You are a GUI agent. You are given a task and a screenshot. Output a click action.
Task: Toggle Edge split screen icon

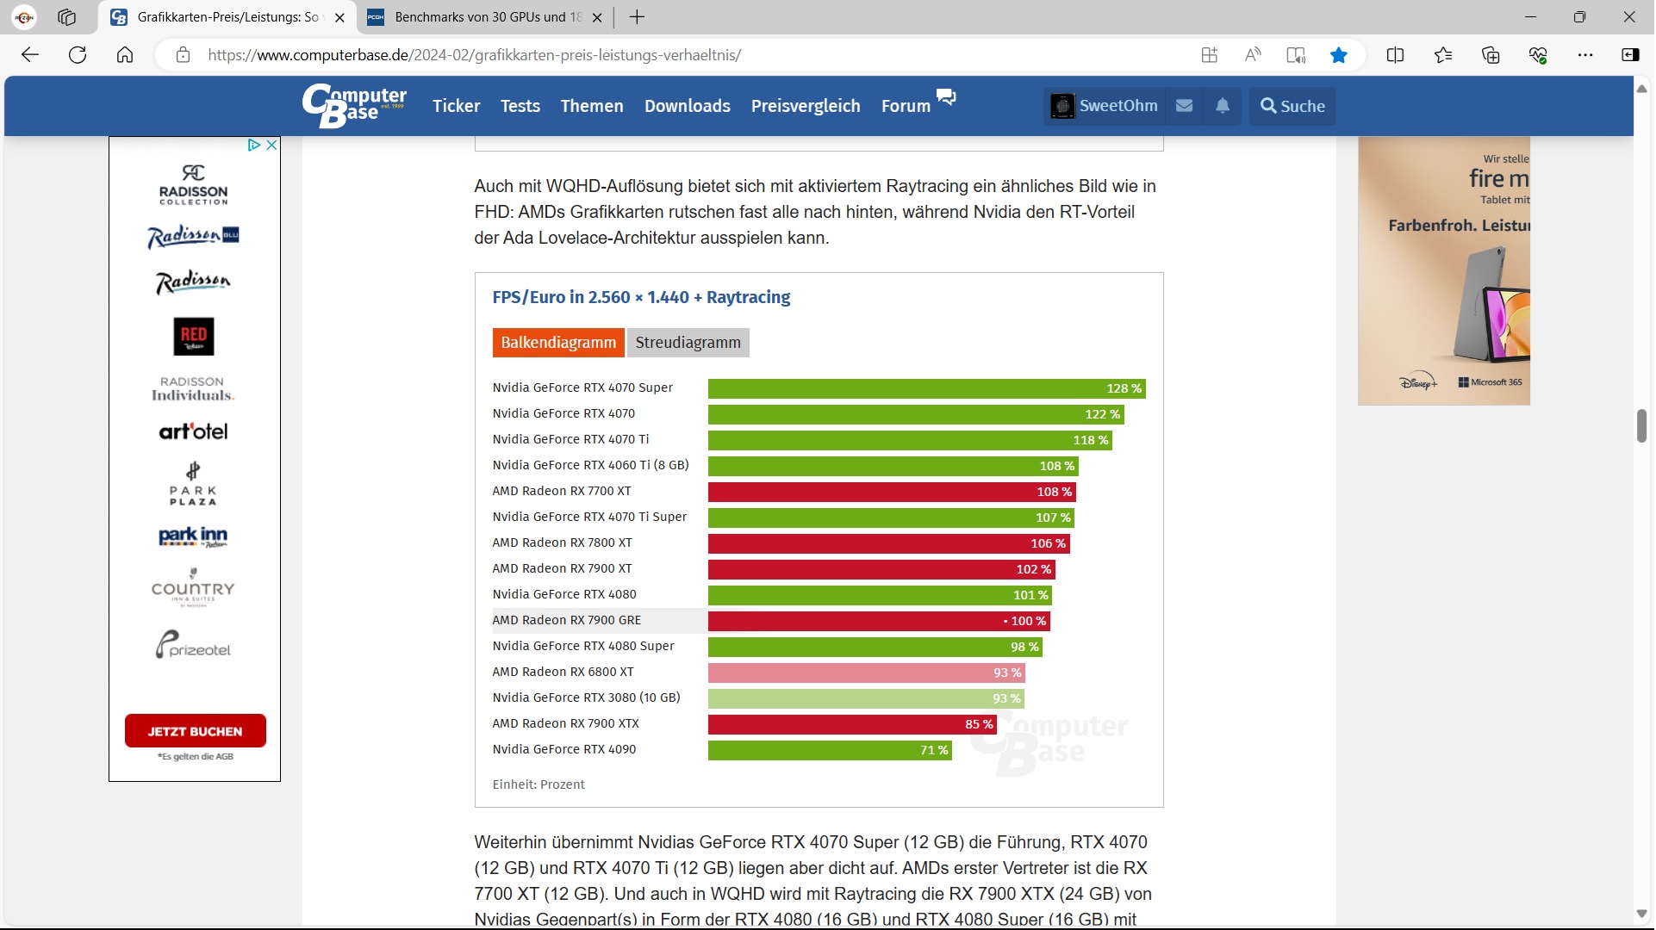(1395, 55)
